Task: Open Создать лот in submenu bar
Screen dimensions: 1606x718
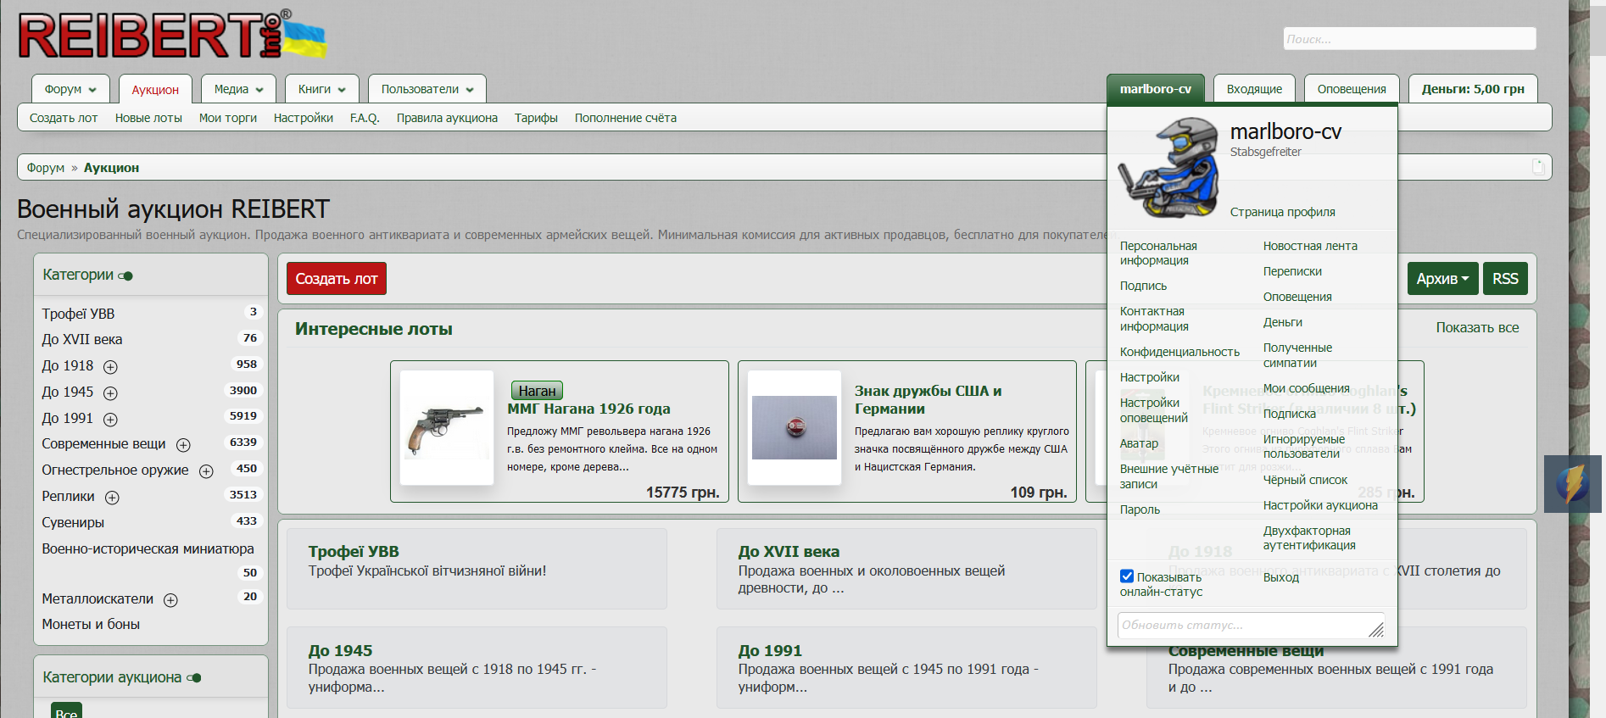Action: [x=64, y=118]
